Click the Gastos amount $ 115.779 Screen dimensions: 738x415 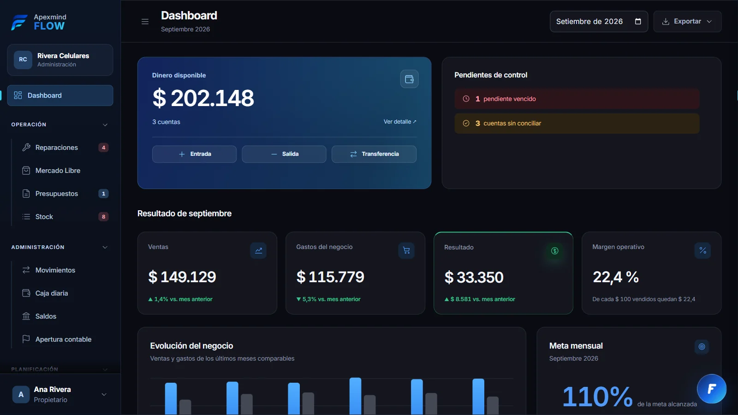click(x=330, y=277)
